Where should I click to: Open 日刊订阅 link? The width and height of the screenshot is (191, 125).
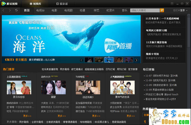(110, 69)
